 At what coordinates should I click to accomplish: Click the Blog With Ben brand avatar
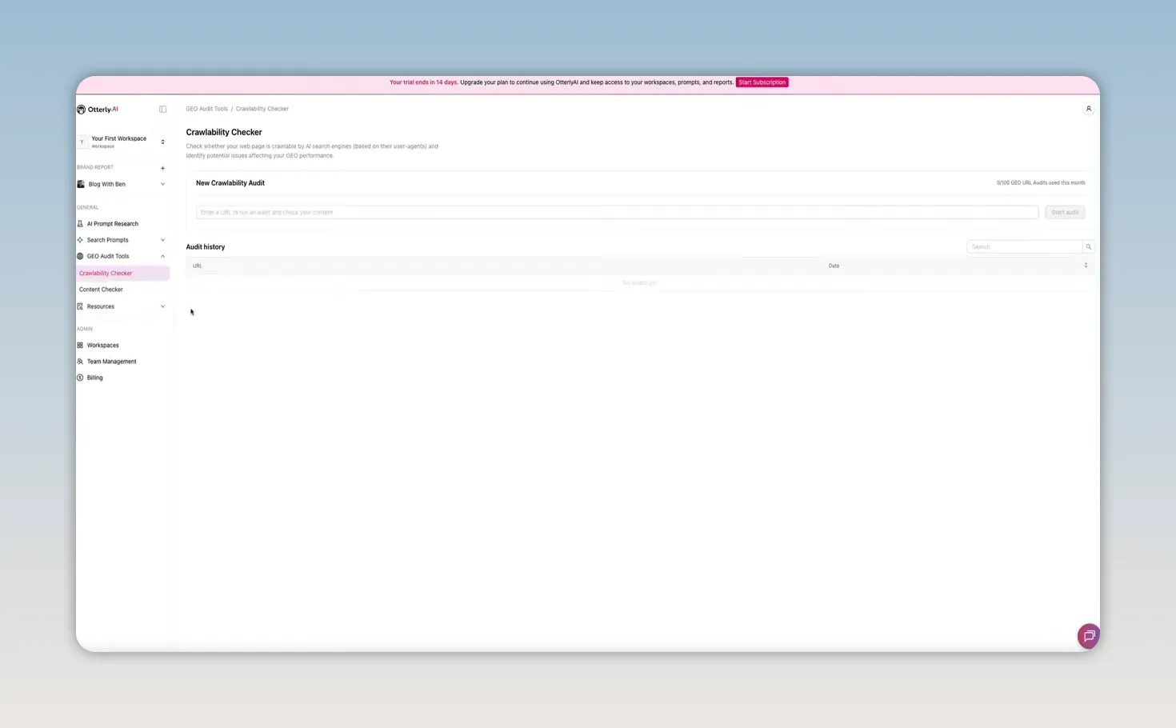click(81, 184)
